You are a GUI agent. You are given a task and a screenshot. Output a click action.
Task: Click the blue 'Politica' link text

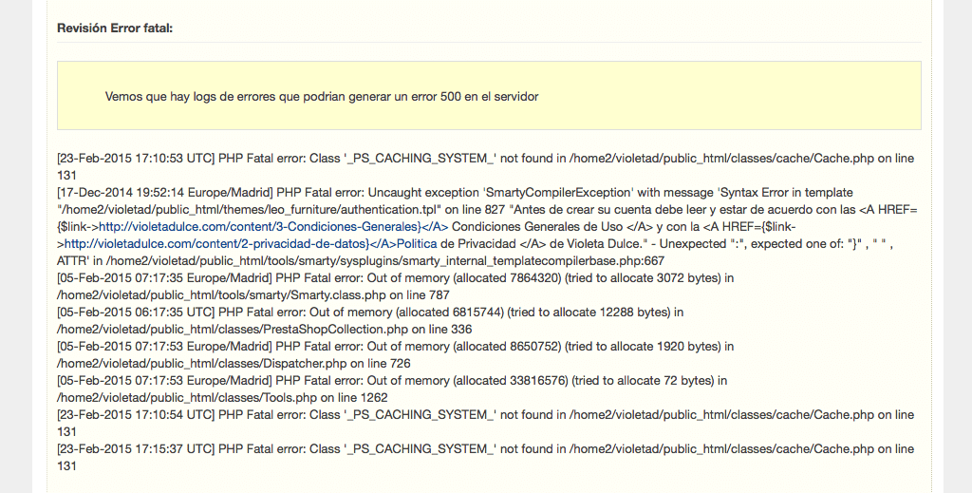tap(417, 244)
